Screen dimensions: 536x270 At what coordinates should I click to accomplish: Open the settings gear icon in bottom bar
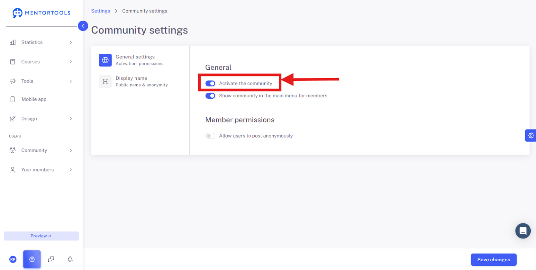point(32,259)
